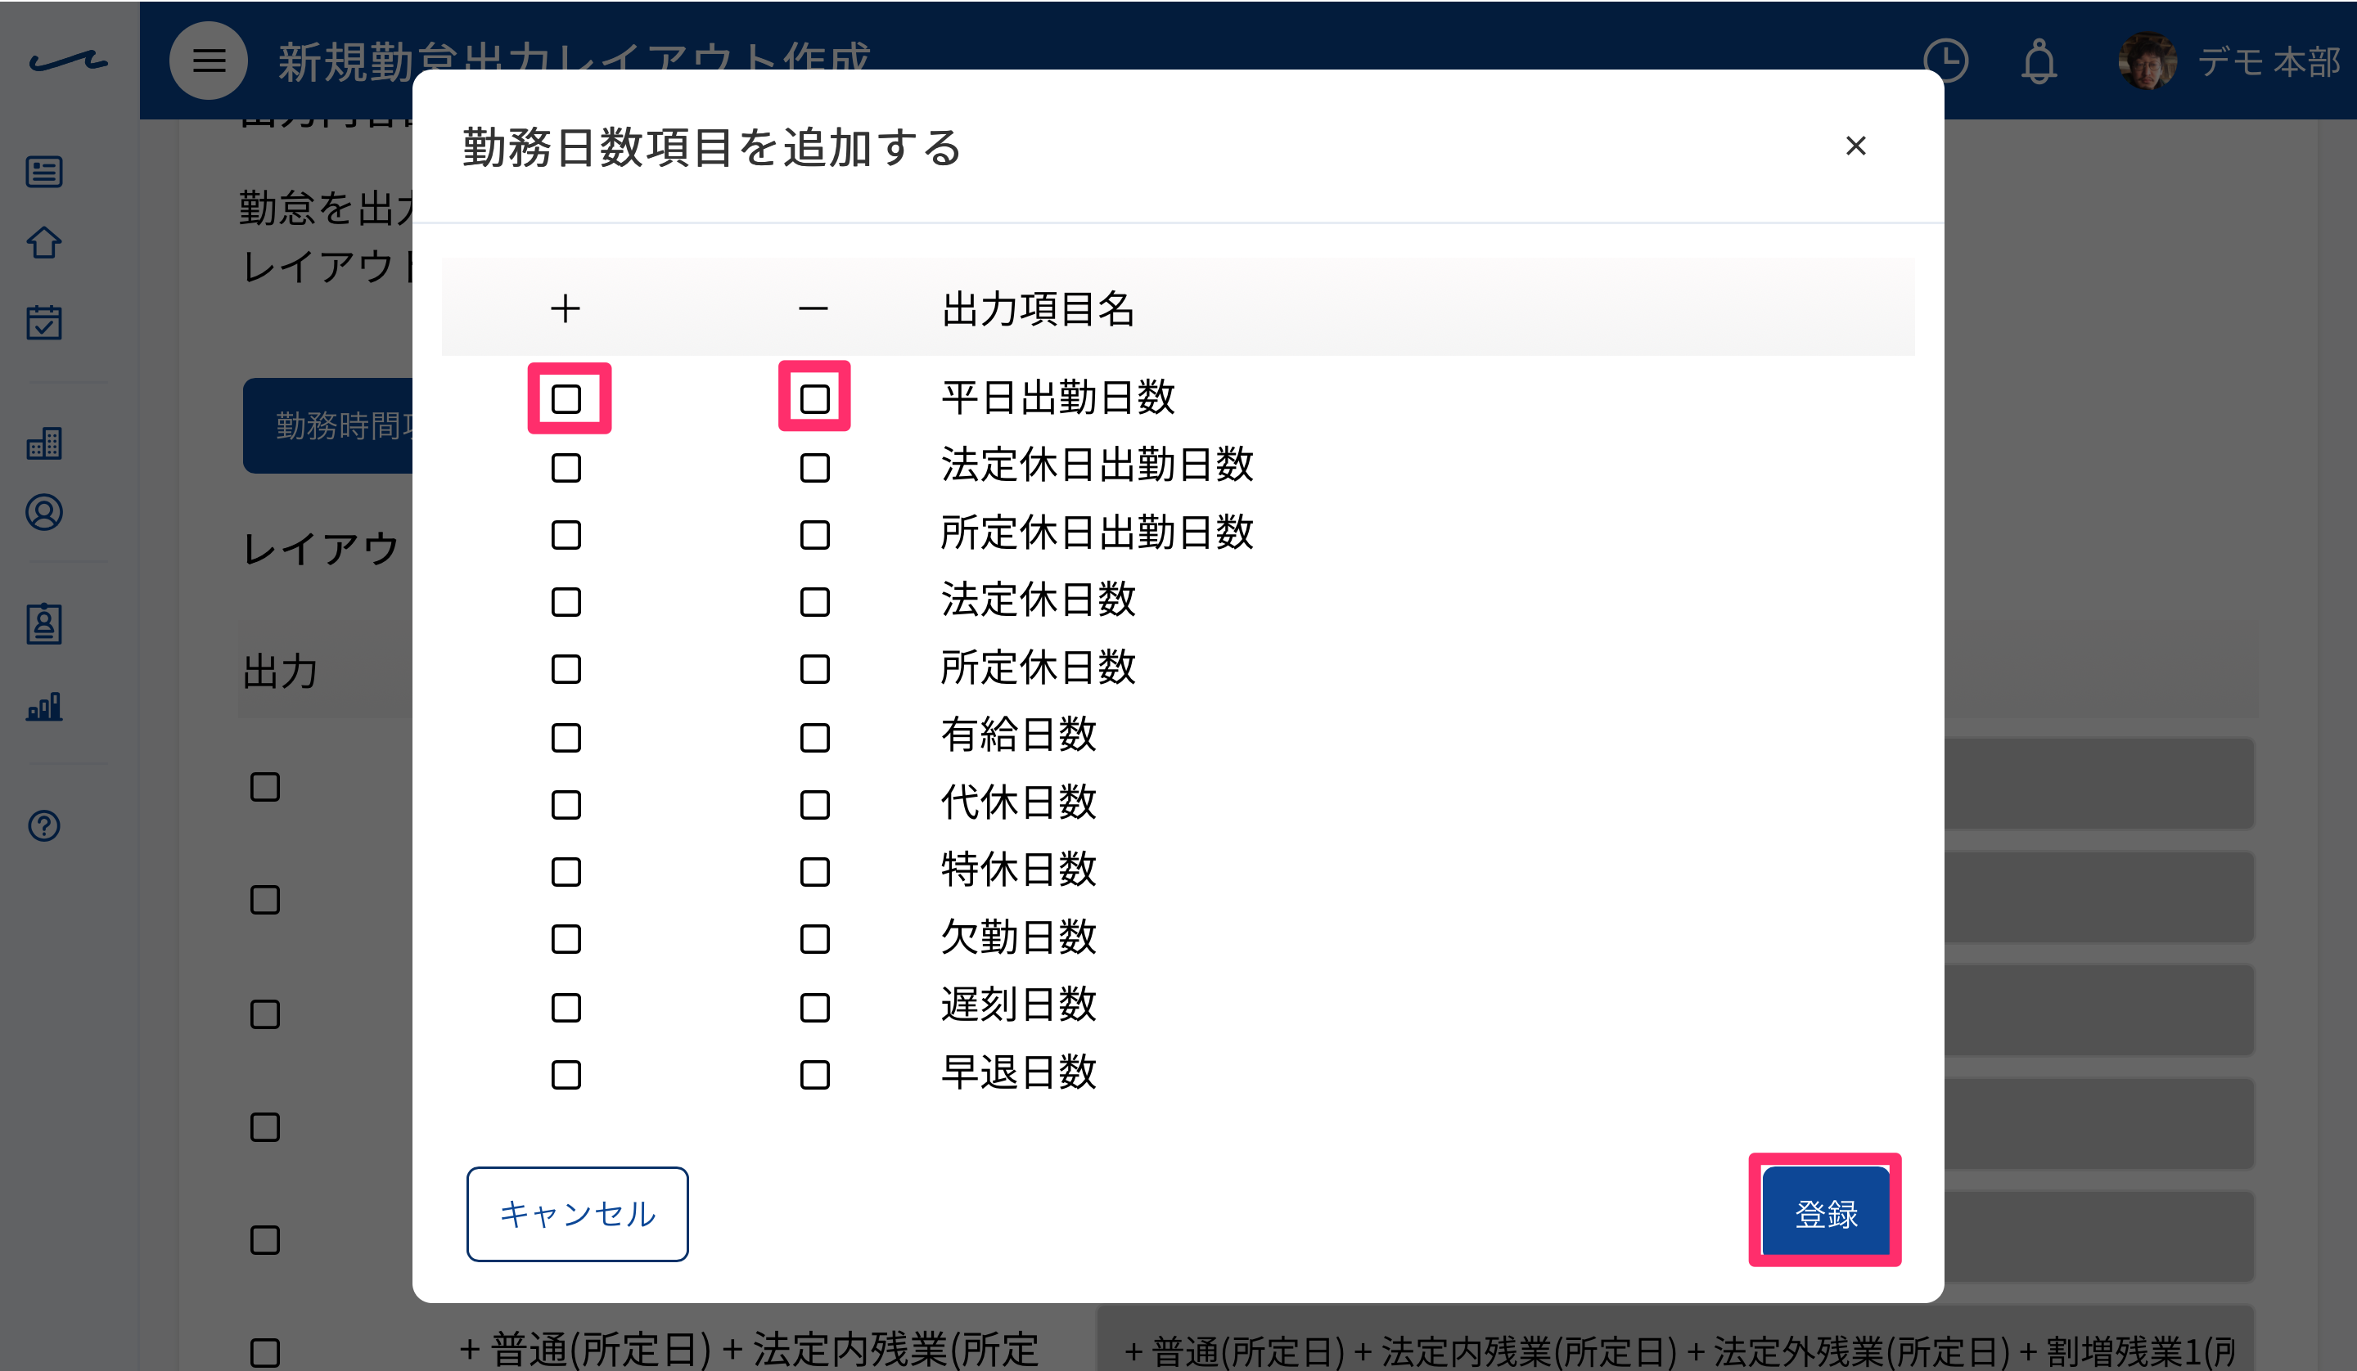
Task: Check plus box for 法定休日数
Action: [566, 602]
